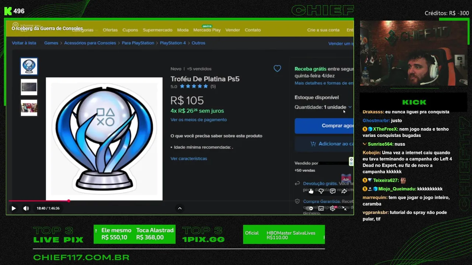Screen dimensions: 472x265
Task: Click username Teixeira627 in chat
Action: (x=386, y=180)
